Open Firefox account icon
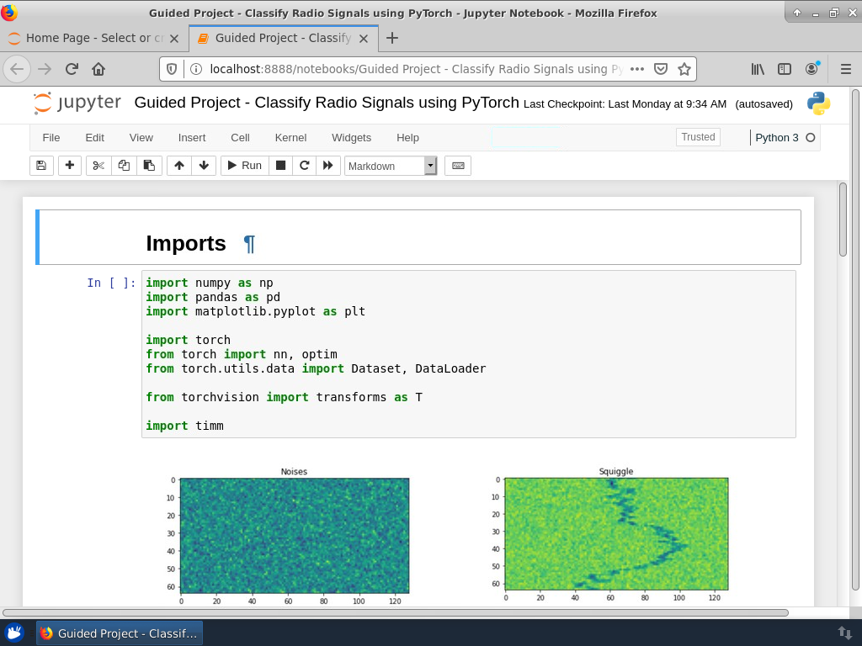Viewport: 862px width, 646px height. 811,69
